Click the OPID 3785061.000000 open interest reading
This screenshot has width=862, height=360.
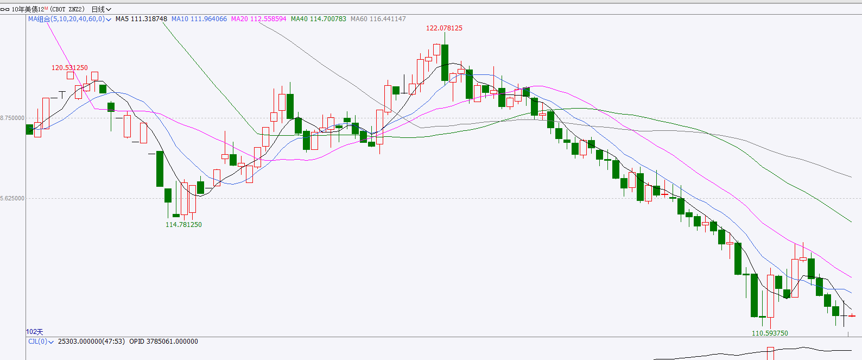[x=163, y=342]
